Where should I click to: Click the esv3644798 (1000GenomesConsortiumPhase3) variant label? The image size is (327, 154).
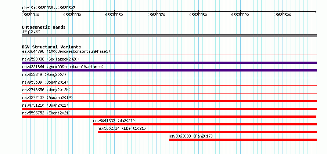tap(66, 51)
